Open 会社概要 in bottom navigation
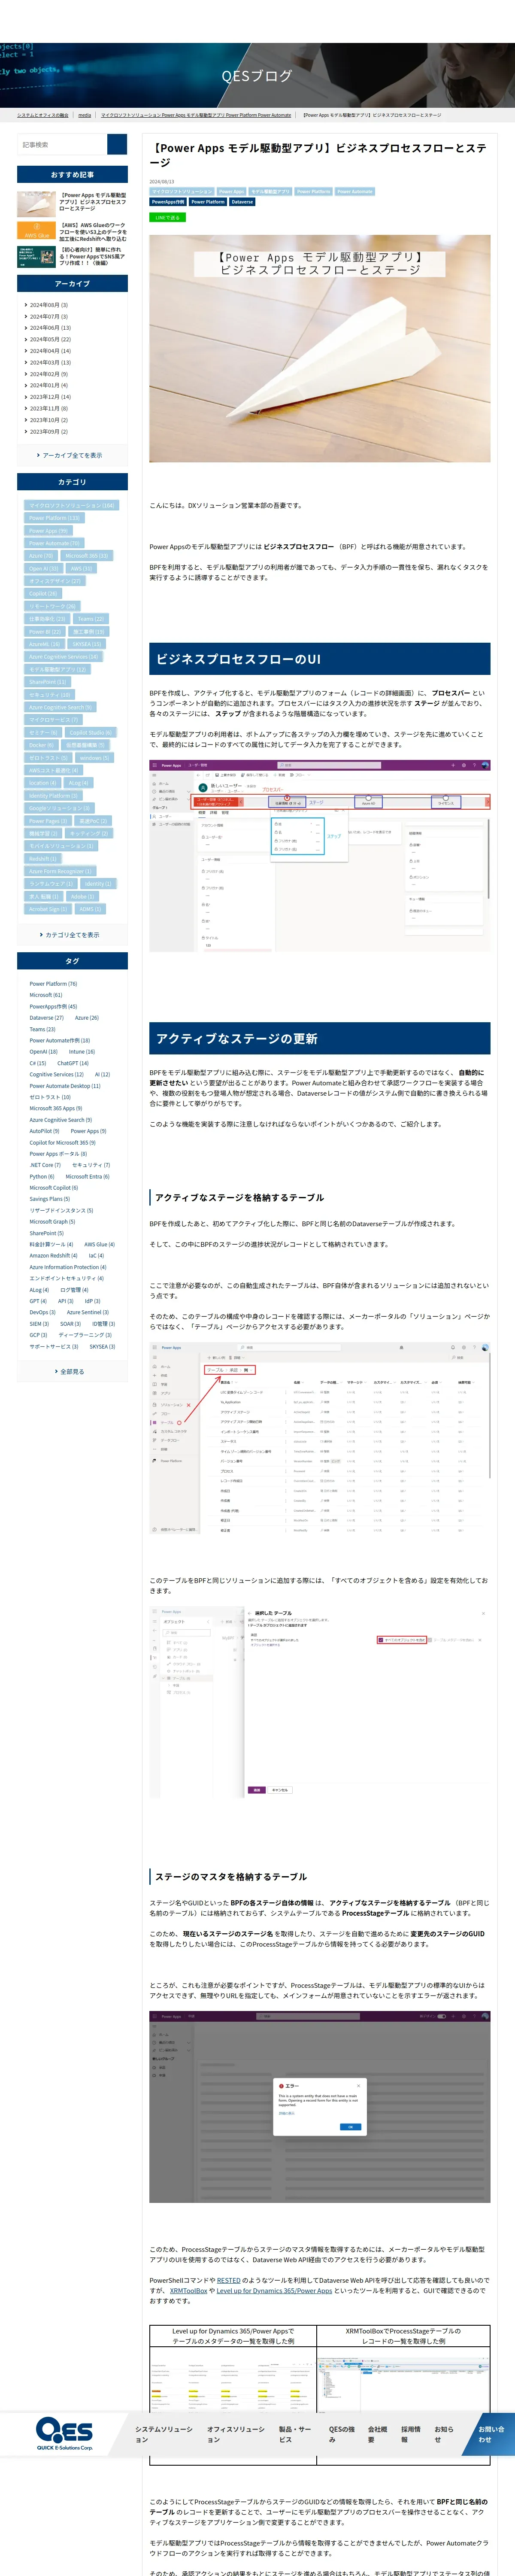Screen dimensions: 515x2576 [378, 2434]
